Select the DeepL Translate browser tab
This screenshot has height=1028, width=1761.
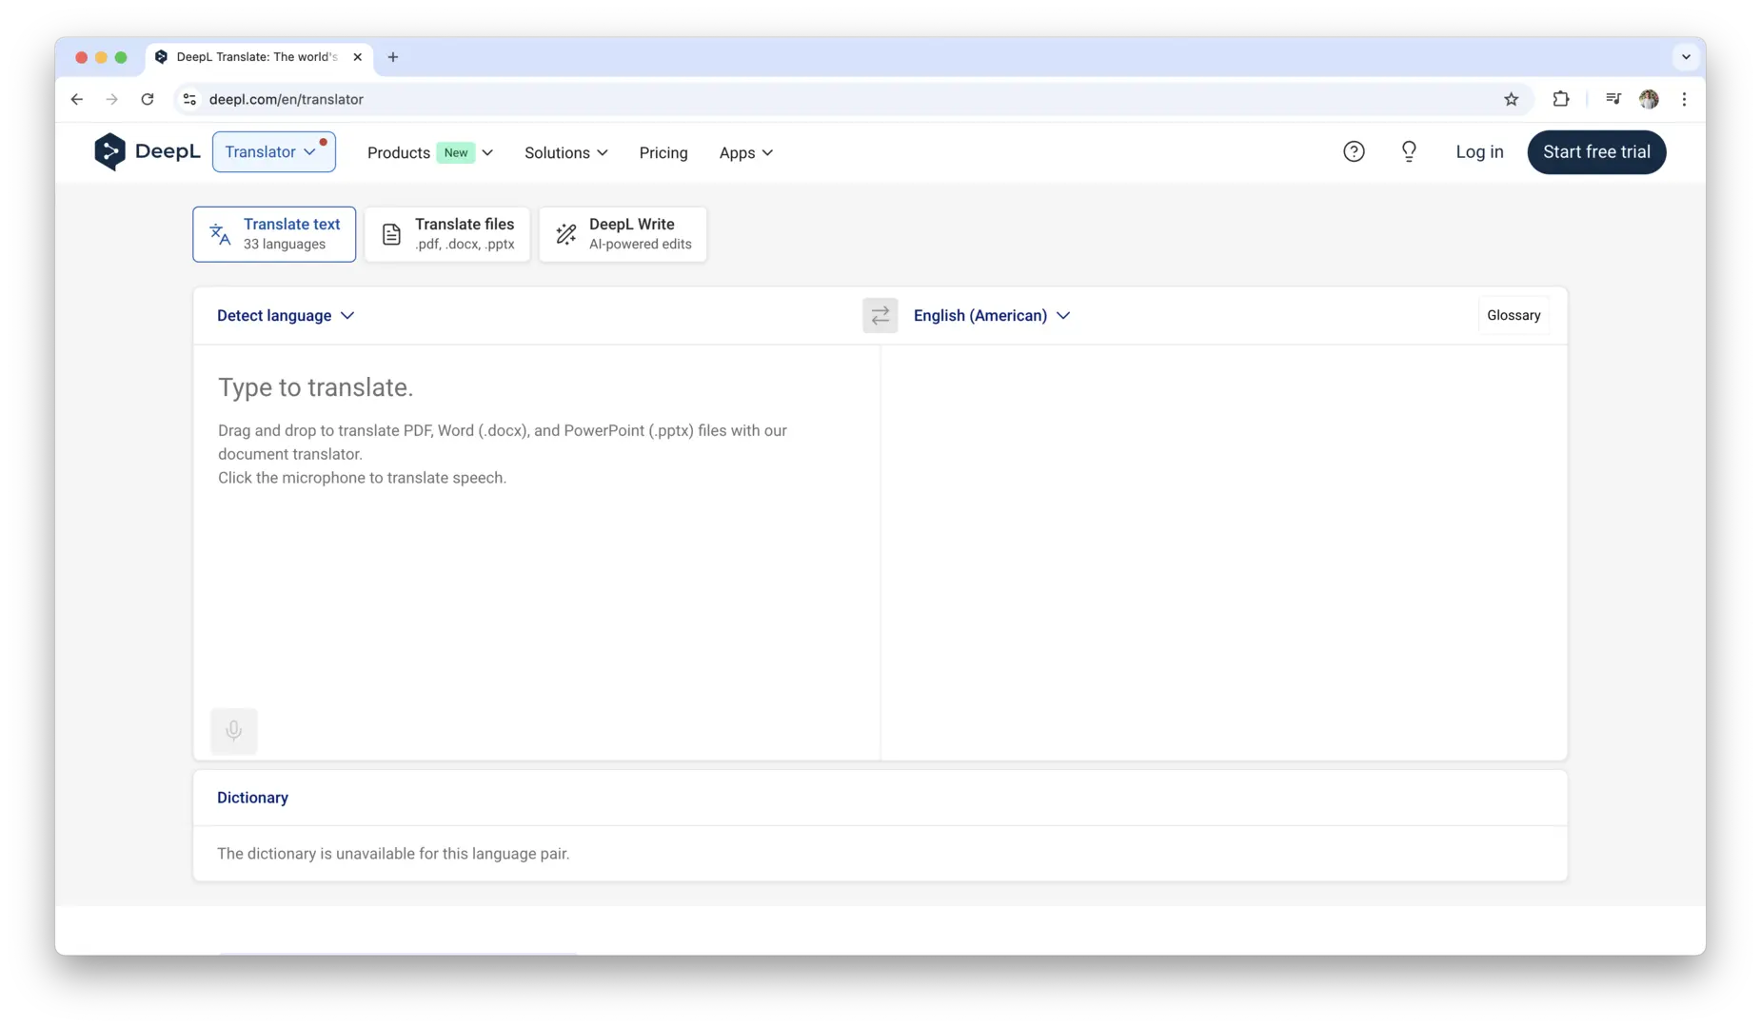(259, 57)
